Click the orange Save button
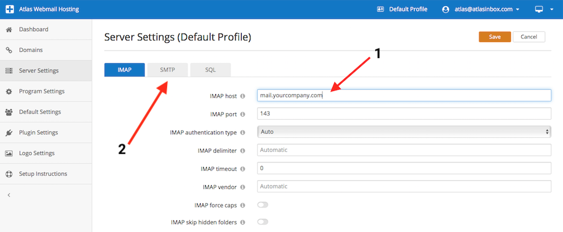 click(495, 37)
